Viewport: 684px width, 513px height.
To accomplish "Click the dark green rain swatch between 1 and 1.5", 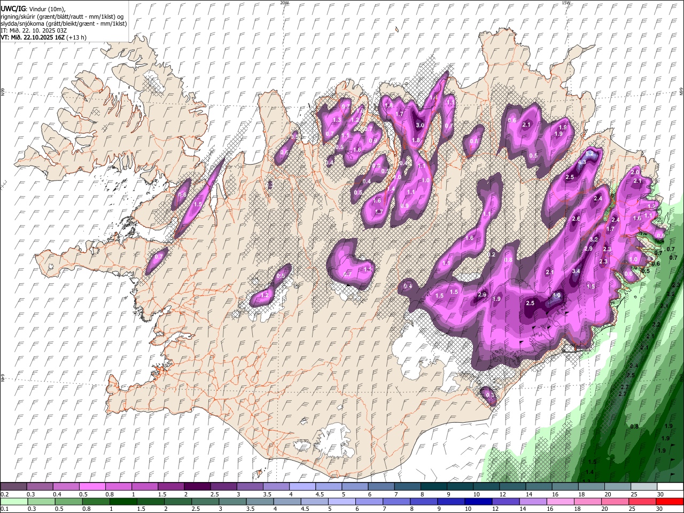I will [x=123, y=501].
